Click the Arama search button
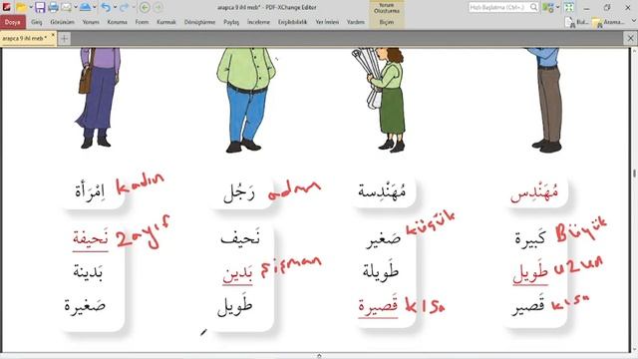 (608, 22)
